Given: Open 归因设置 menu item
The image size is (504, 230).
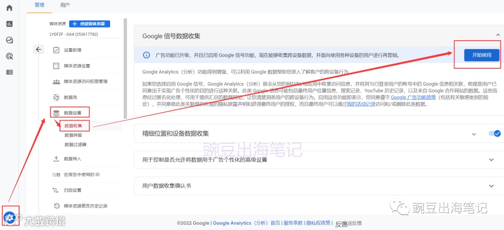Looking at the screenshot, I should [x=72, y=190].
